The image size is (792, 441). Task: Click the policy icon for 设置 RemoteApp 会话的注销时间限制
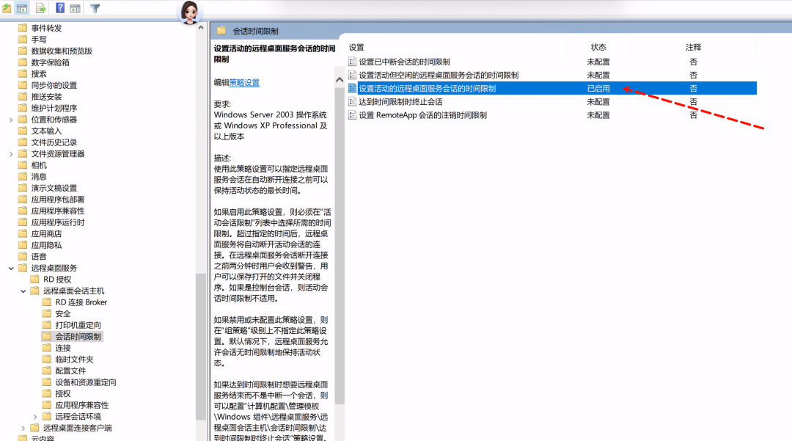352,115
